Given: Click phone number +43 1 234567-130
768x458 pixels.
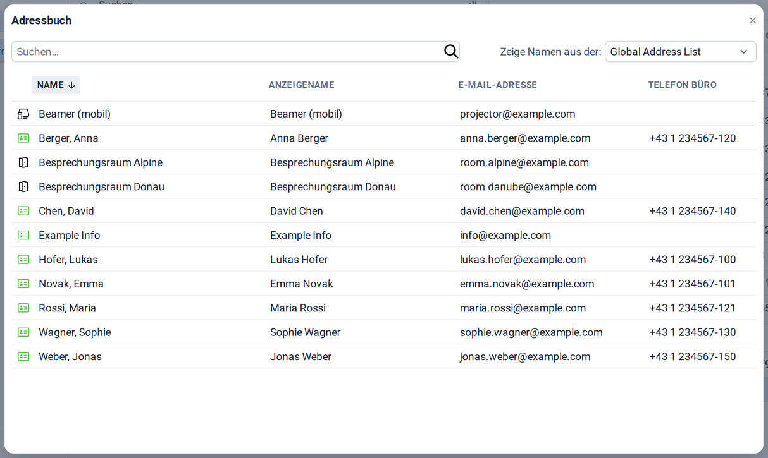Looking at the screenshot, I should tap(693, 332).
